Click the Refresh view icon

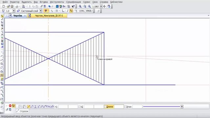click(x=109, y=6)
